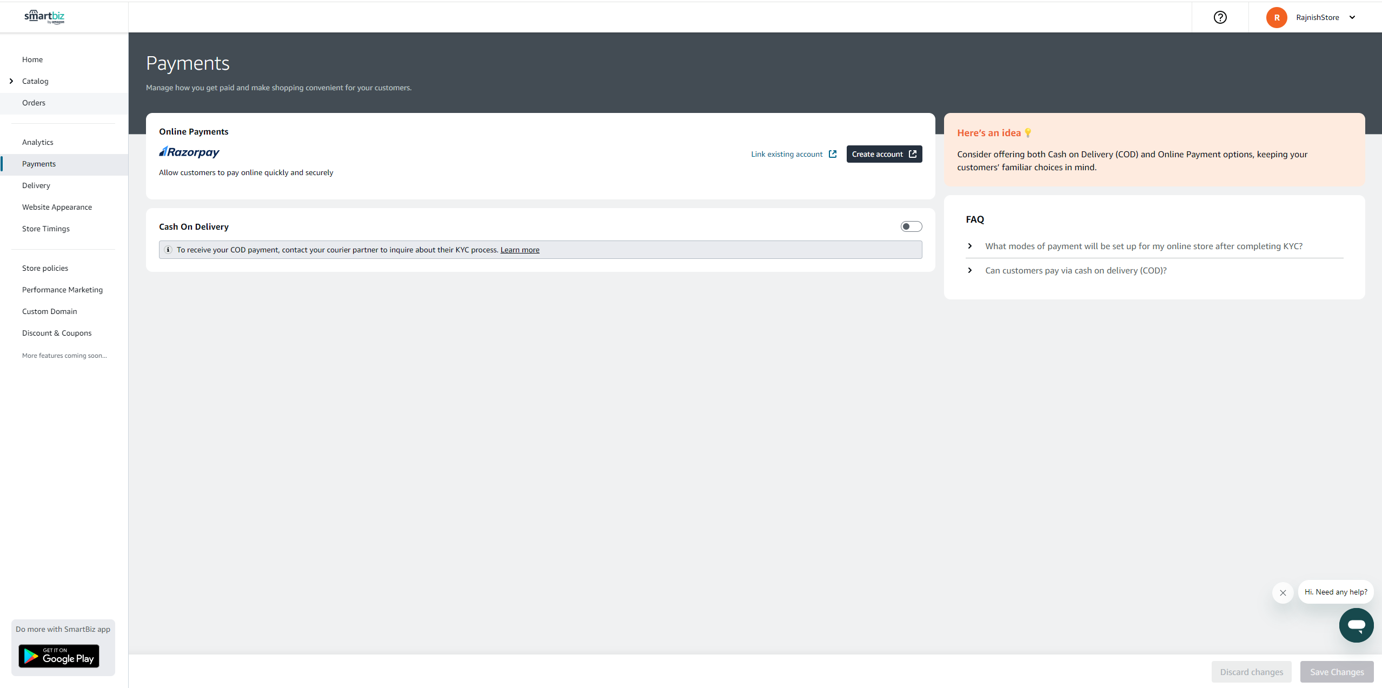This screenshot has width=1382, height=688.
Task: Click the RajnishStore avatar icon
Action: (1277, 17)
